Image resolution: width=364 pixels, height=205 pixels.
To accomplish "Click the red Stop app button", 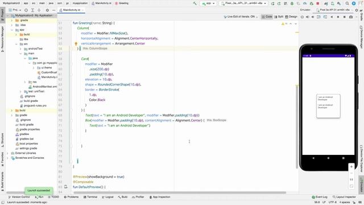I will tap(318, 3).
